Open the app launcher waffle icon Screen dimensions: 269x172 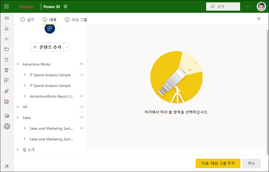(6, 7)
